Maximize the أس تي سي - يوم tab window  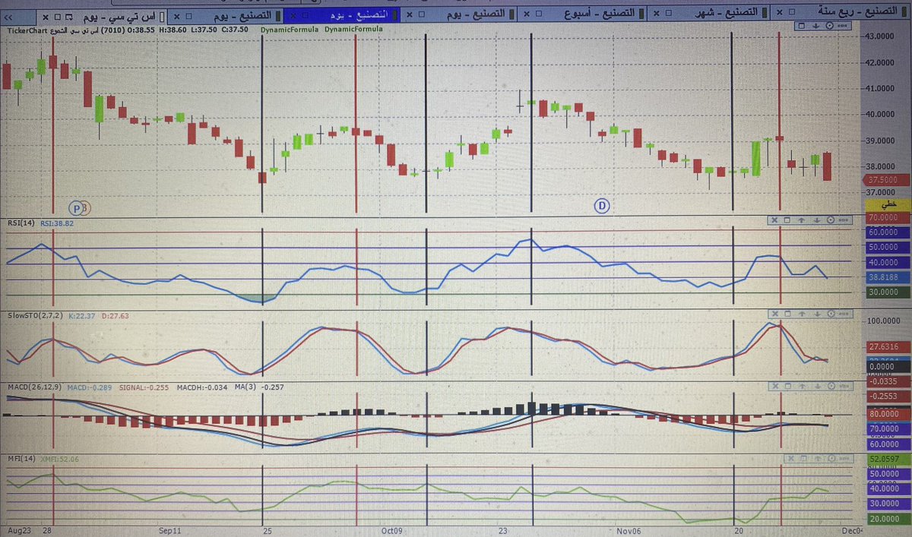[x=58, y=17]
